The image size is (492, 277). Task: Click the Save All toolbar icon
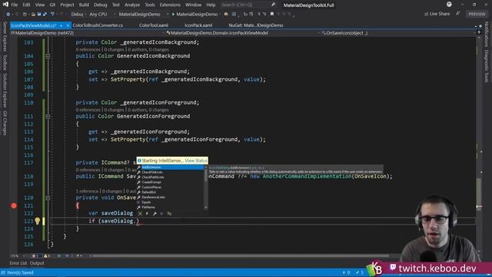click(x=45, y=14)
